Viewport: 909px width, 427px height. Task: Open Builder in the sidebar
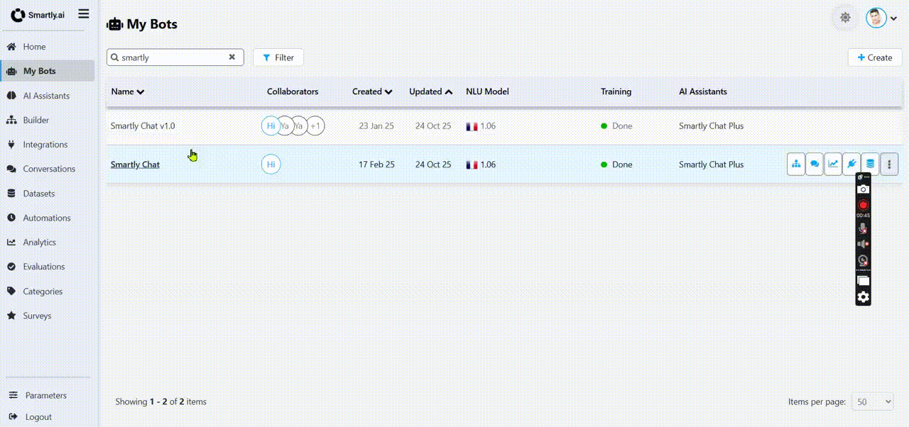(47, 120)
